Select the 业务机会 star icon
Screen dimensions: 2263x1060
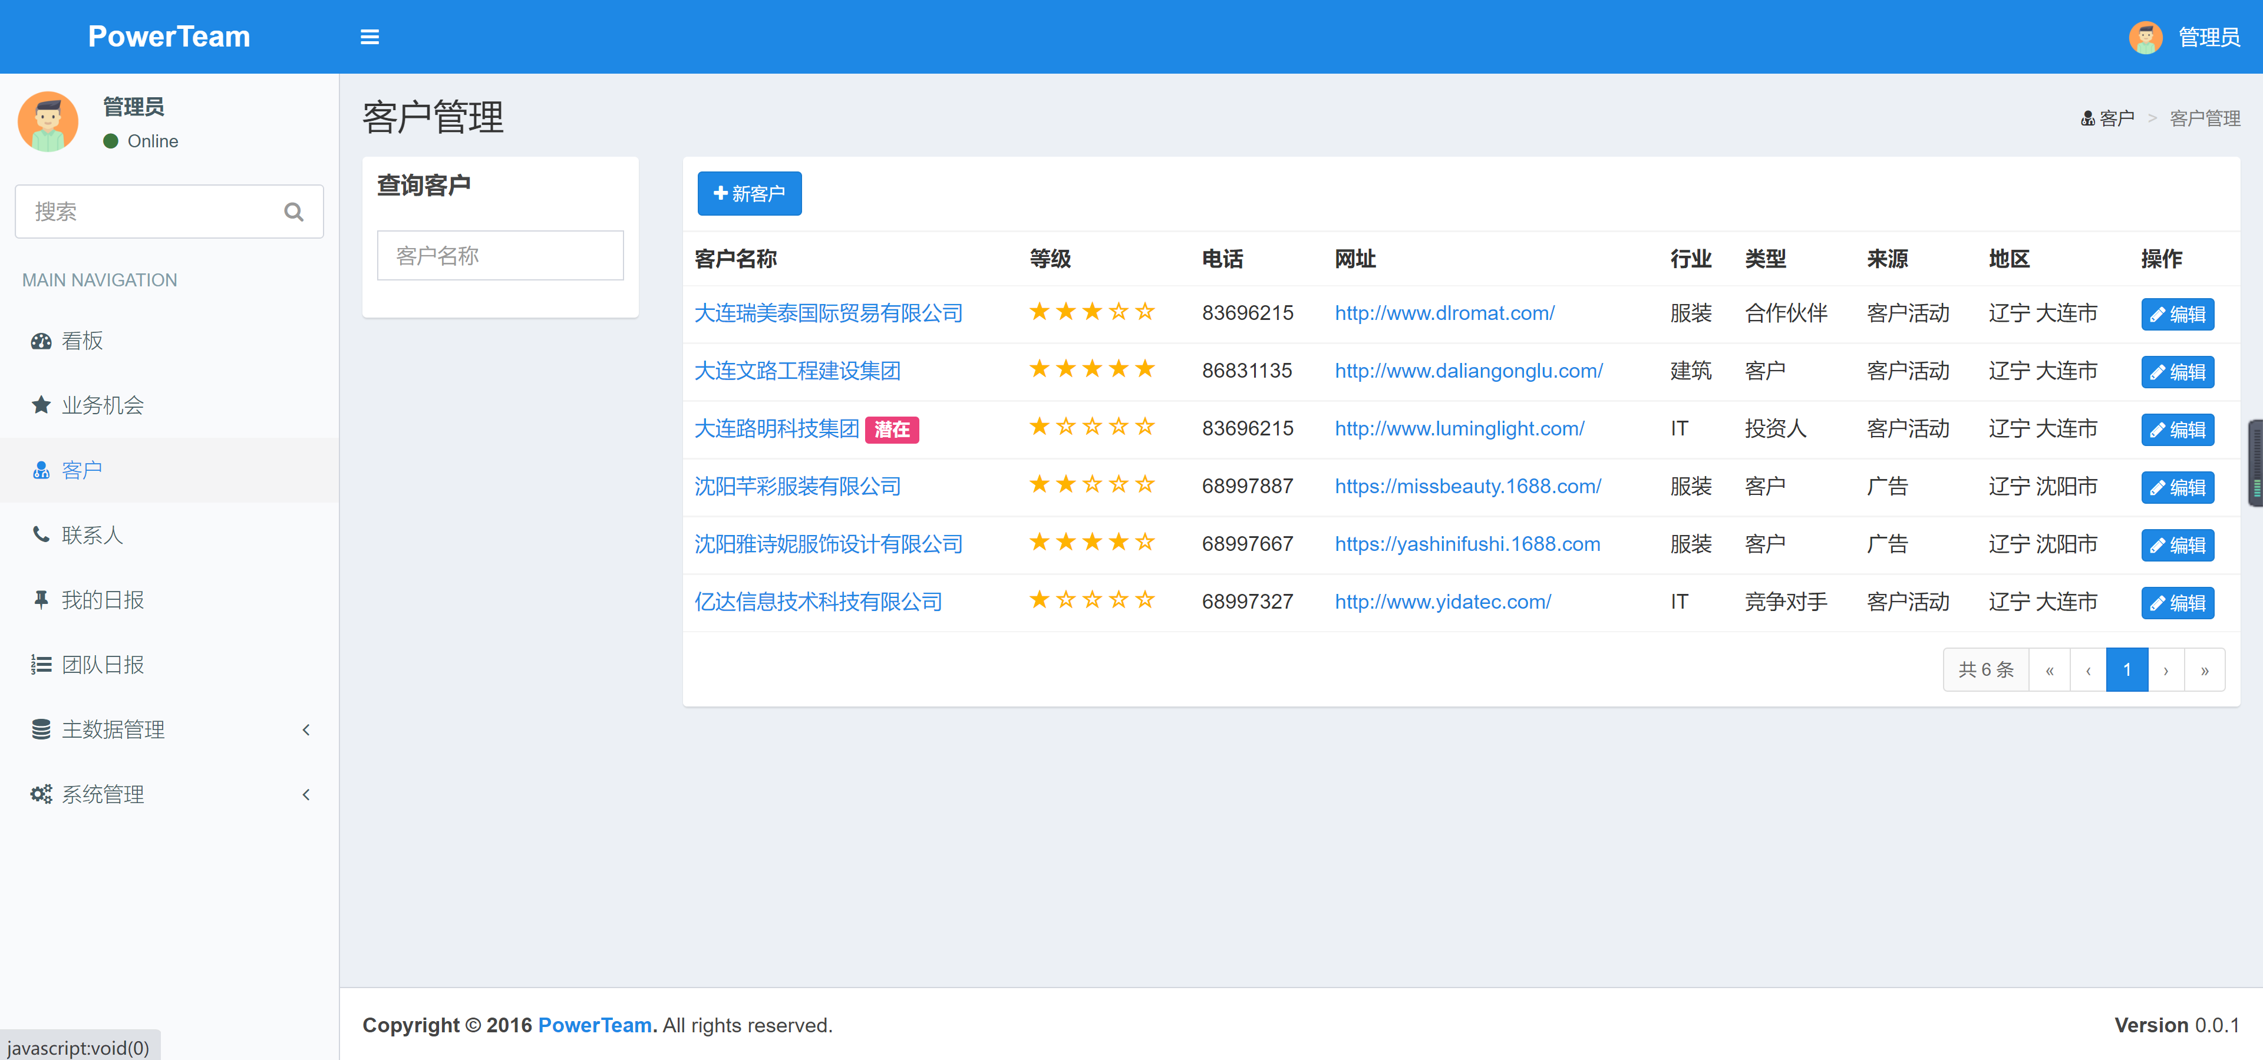click(41, 405)
